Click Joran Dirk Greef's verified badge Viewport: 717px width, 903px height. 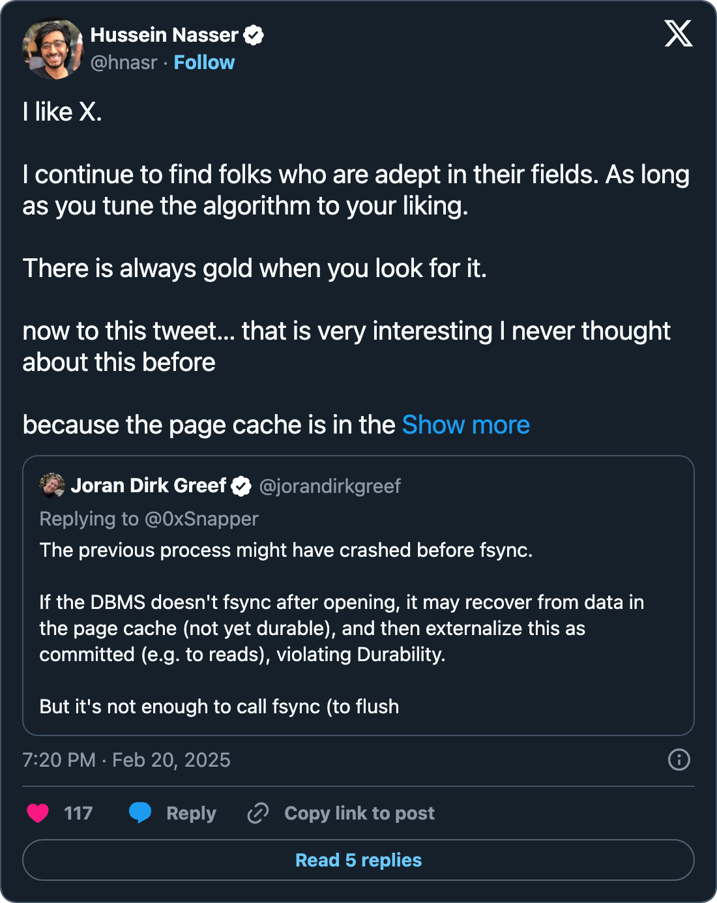[x=241, y=486]
